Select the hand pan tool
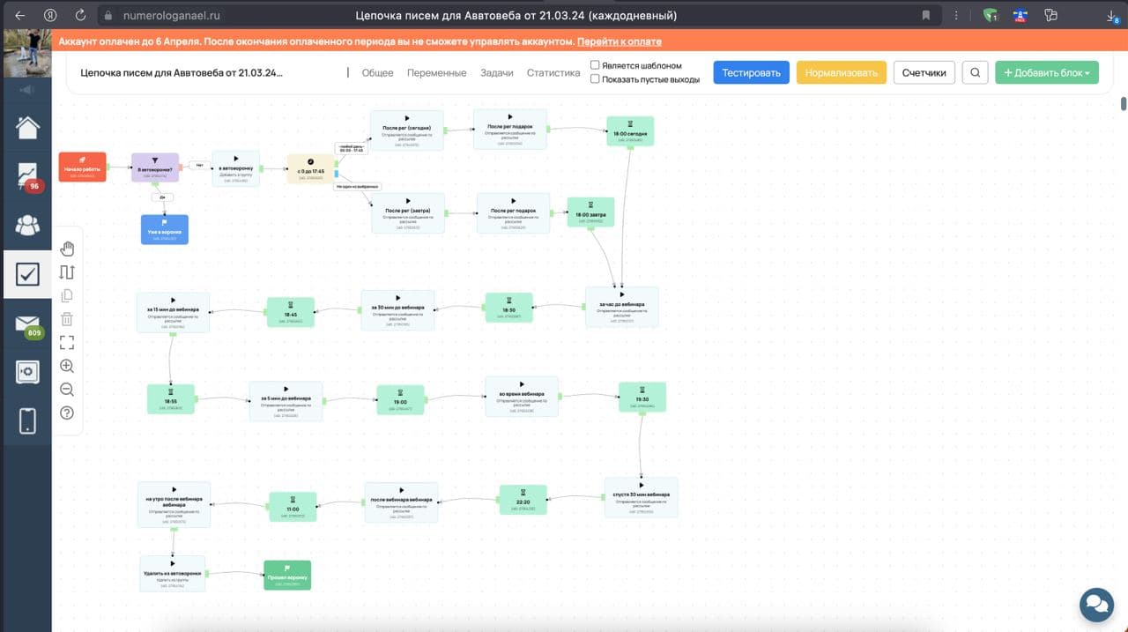The height and width of the screenshot is (632, 1128). [x=67, y=249]
